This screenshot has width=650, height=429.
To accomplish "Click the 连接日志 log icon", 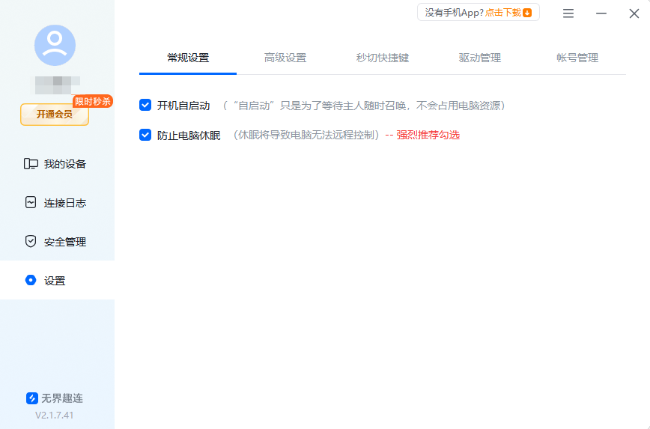I will click(x=31, y=202).
